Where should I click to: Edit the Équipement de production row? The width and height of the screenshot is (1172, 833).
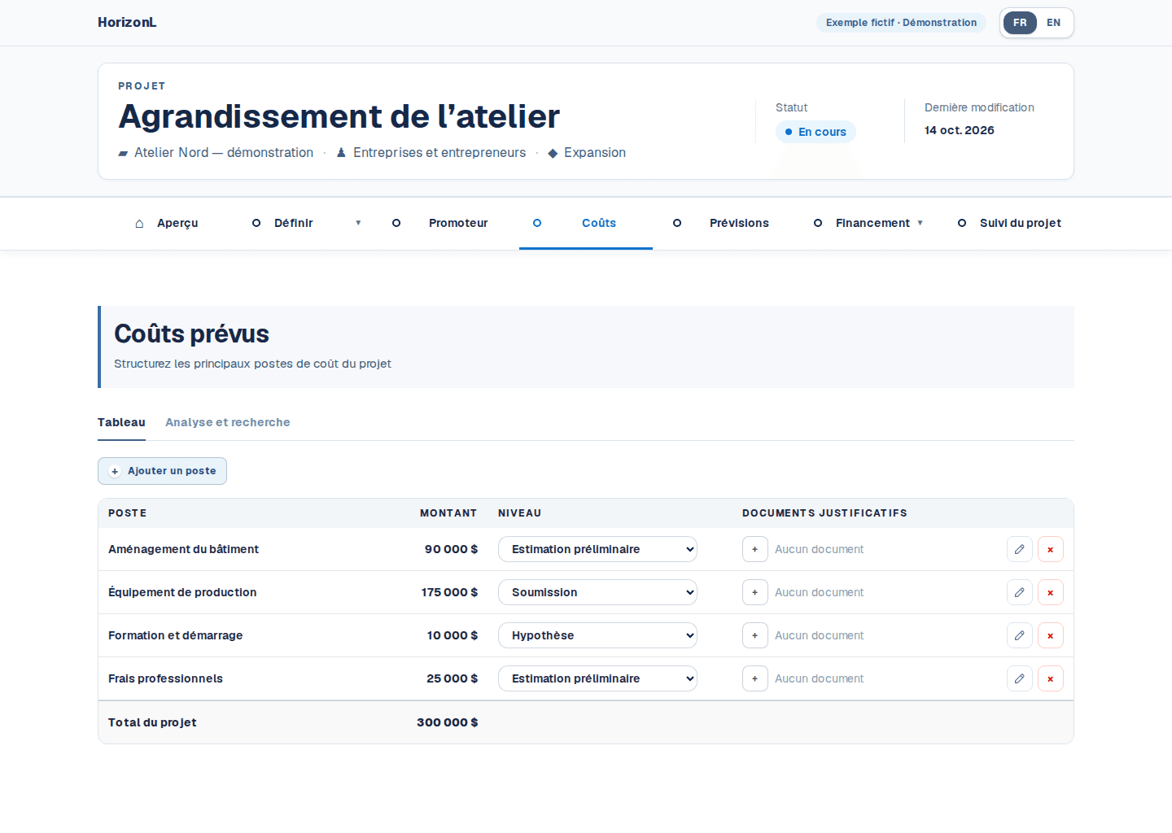point(1020,592)
